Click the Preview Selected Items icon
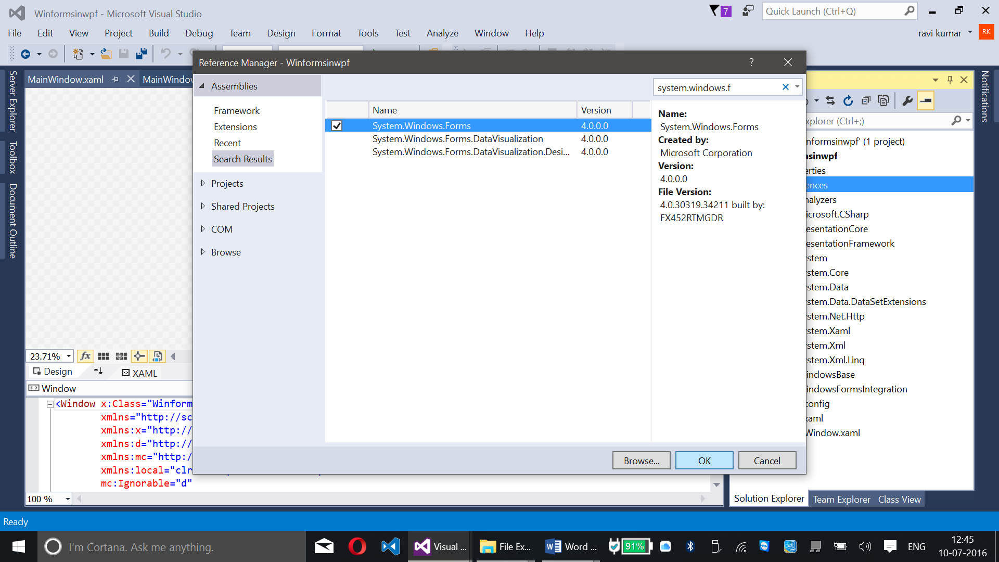This screenshot has width=999, height=562. (926, 100)
